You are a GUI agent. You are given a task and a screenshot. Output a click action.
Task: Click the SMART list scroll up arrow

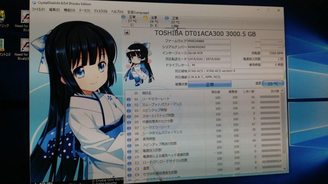[x=282, y=91]
